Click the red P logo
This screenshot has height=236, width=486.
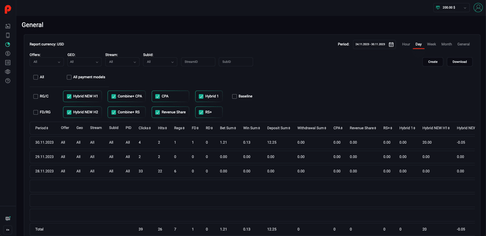coord(8,9)
